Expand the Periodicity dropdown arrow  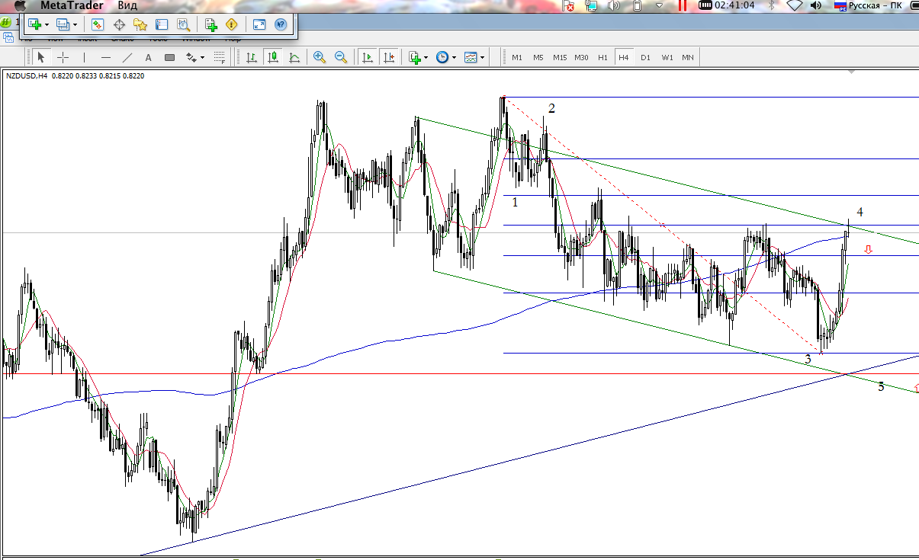[454, 57]
